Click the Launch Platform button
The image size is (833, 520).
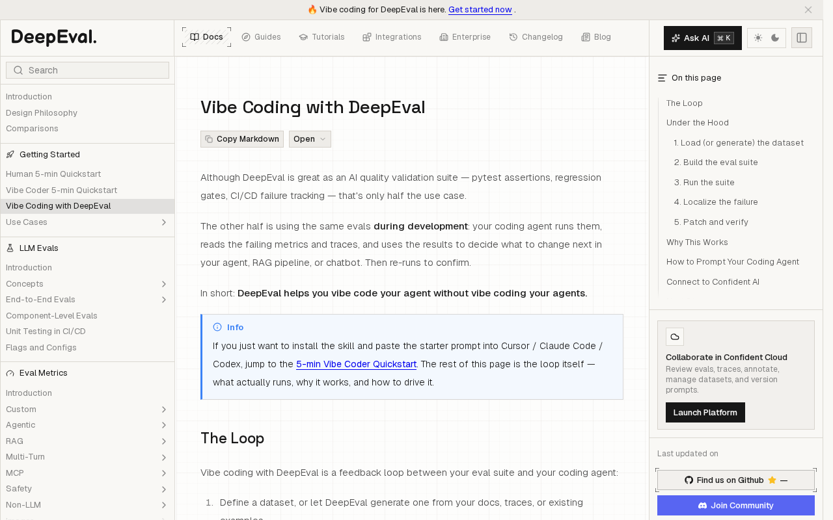(x=705, y=413)
